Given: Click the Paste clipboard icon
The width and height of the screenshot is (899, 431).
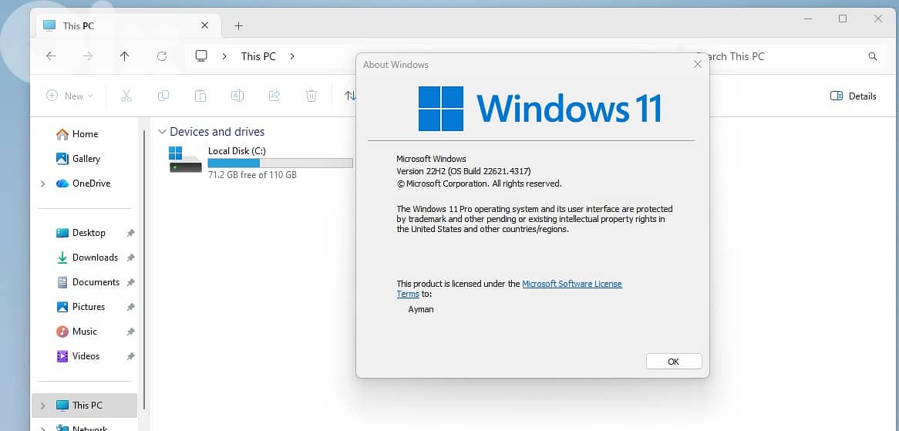Looking at the screenshot, I should click(200, 96).
